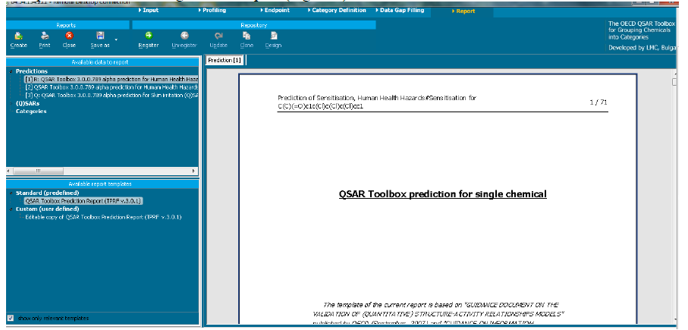
Task: Select Editable copy of QSAR Toolbox Prediction Report
Action: click(x=103, y=217)
